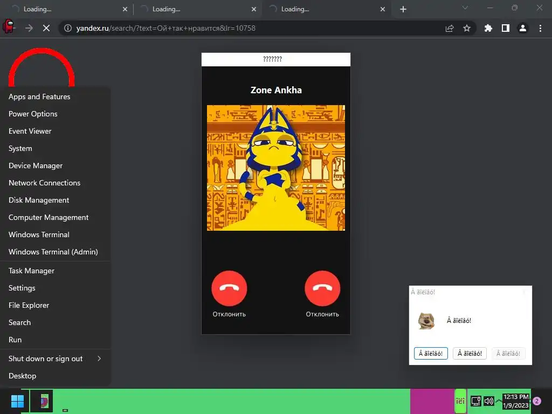Screen dimensions: 552x414
Task: Open Power Options
Action: (x=56, y=114)
